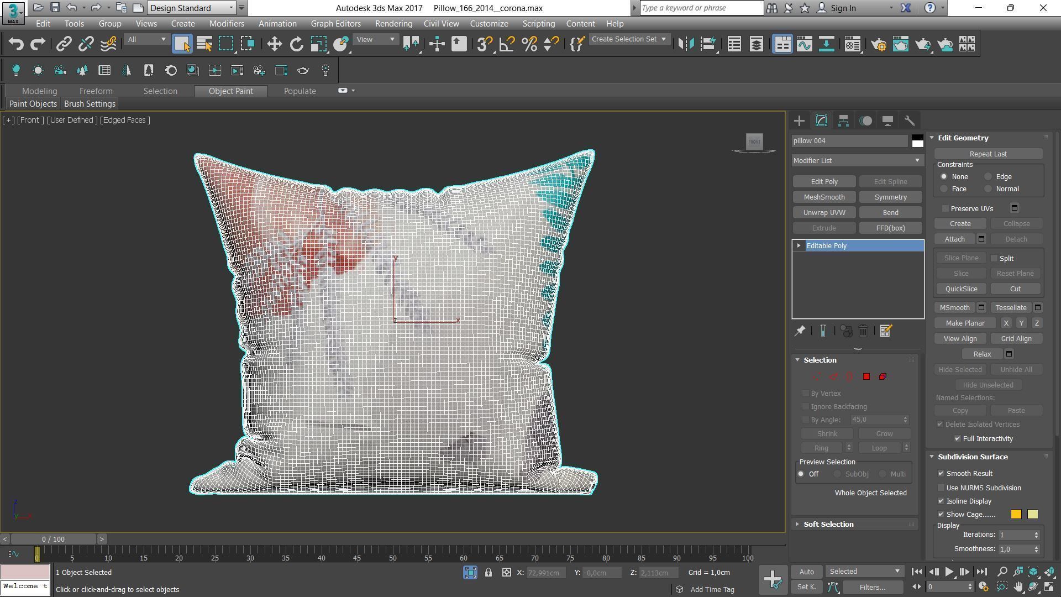The image size is (1061, 597).
Task: Click Configure Modifier Sets icon
Action: tap(885, 331)
